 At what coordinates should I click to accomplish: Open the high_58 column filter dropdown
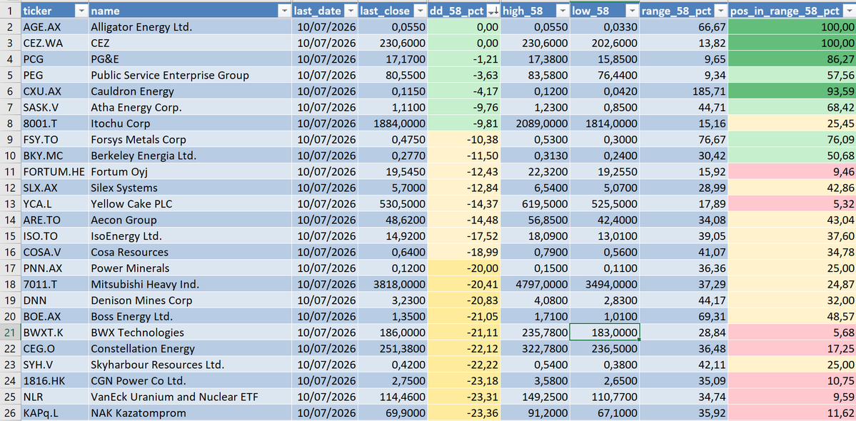pyautogui.click(x=563, y=11)
